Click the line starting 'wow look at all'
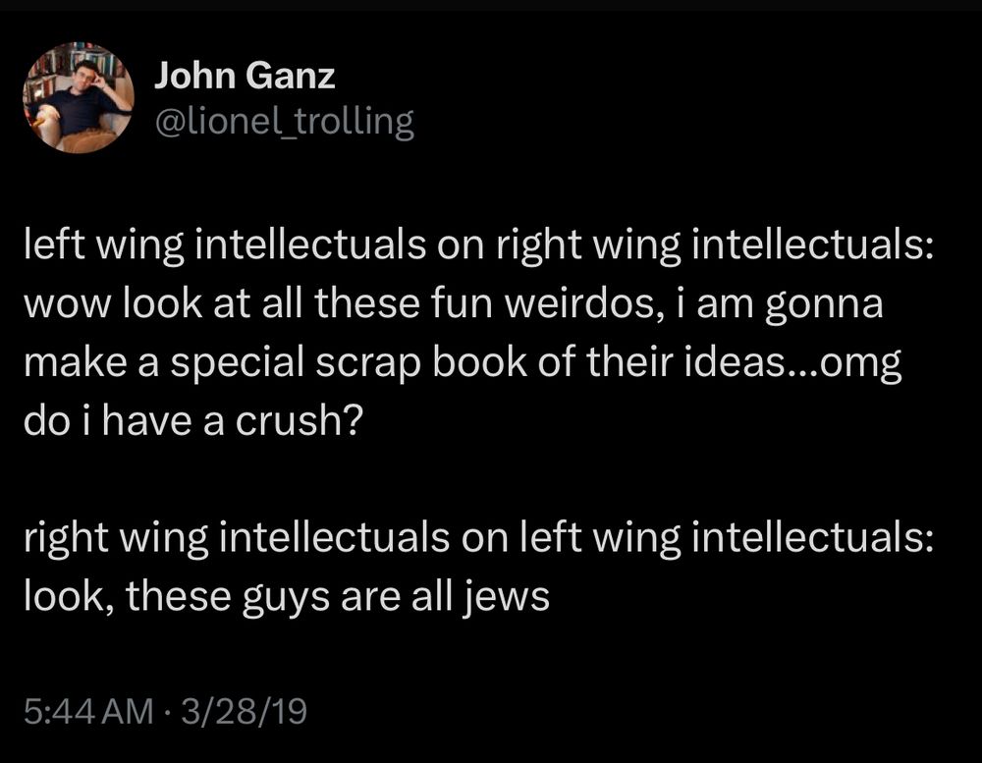The height and width of the screenshot is (763, 982). [454, 303]
